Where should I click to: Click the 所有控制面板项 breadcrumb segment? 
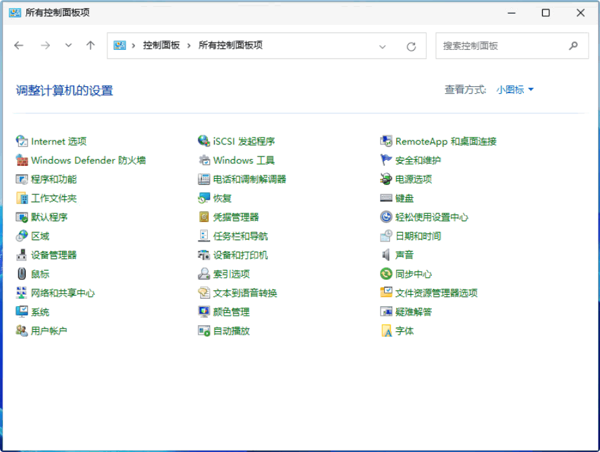[x=230, y=45]
